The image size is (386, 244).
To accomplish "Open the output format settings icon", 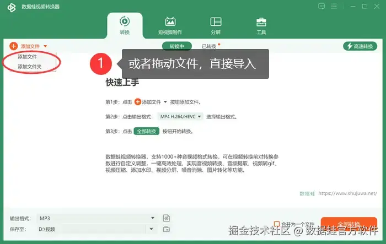I will pos(167,218).
